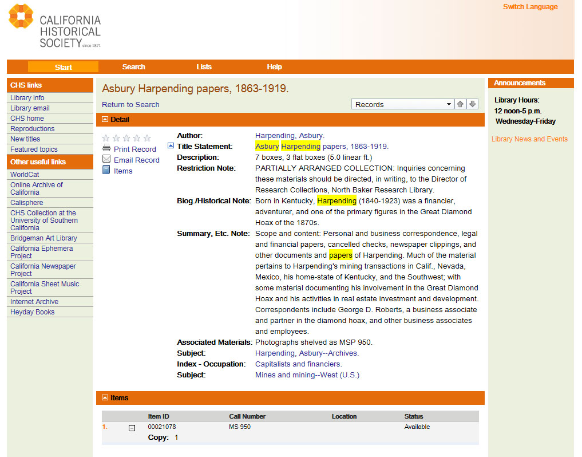
Task: Click the envelope icon beside Email Record
Action: point(106,159)
